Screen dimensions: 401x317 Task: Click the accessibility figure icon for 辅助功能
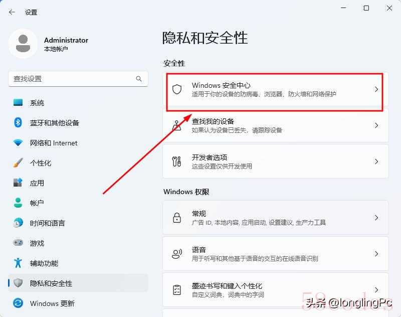[x=18, y=263]
